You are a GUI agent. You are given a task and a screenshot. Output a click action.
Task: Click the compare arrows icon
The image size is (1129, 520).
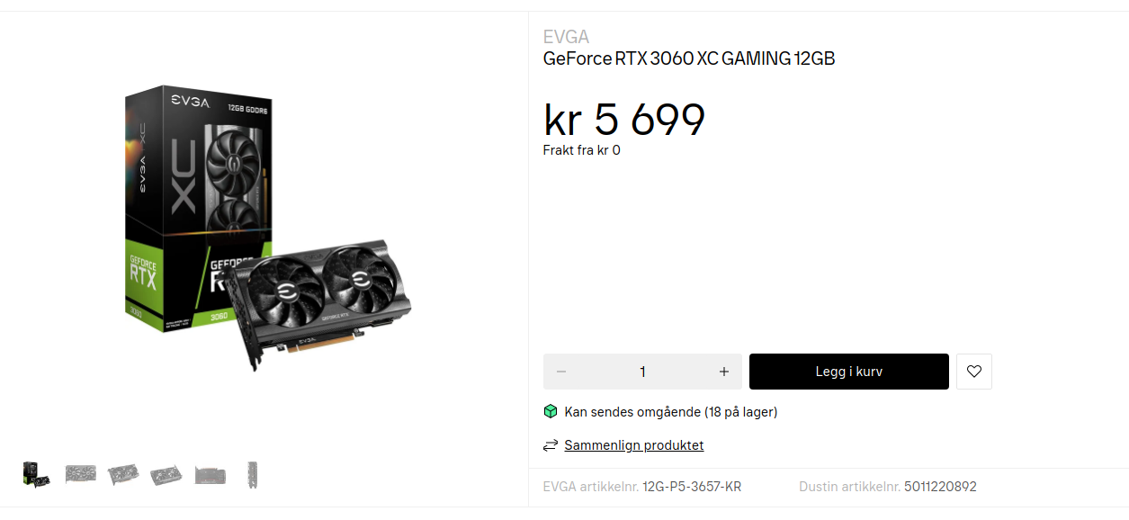click(551, 445)
